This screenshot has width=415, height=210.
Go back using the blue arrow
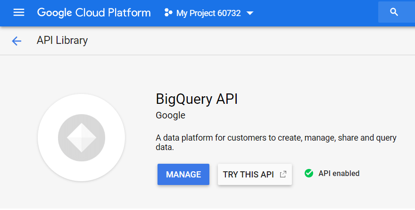(x=17, y=41)
